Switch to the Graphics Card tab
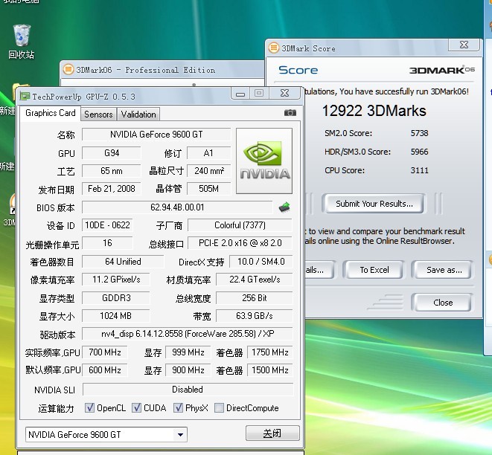 50,113
